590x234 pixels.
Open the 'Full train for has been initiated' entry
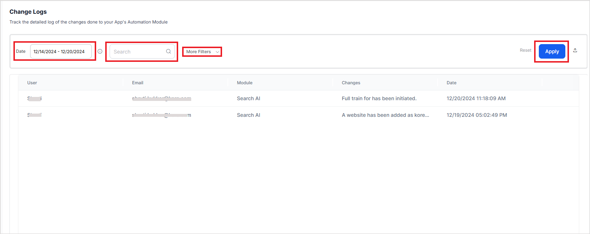379,98
